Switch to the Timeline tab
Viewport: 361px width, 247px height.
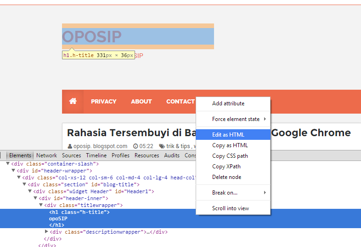point(96,155)
